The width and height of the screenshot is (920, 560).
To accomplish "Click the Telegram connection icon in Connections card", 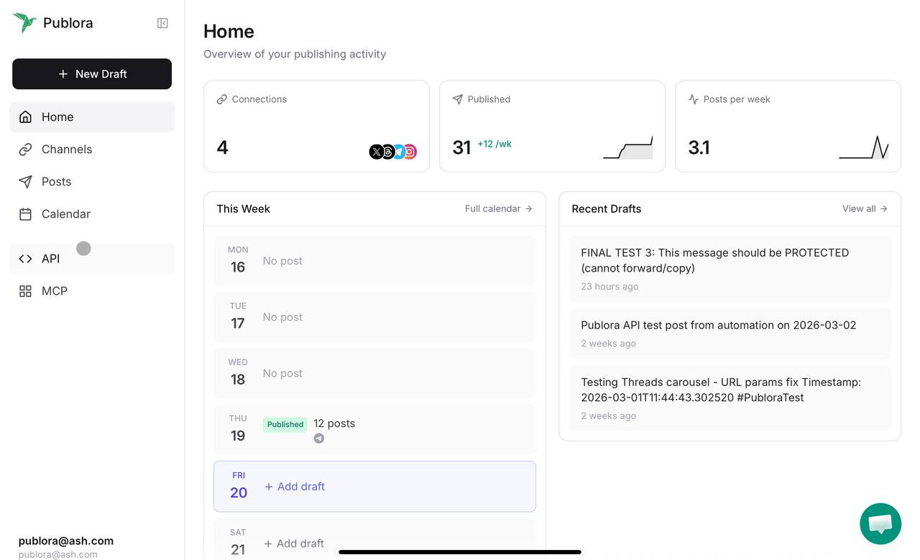I will coord(399,152).
